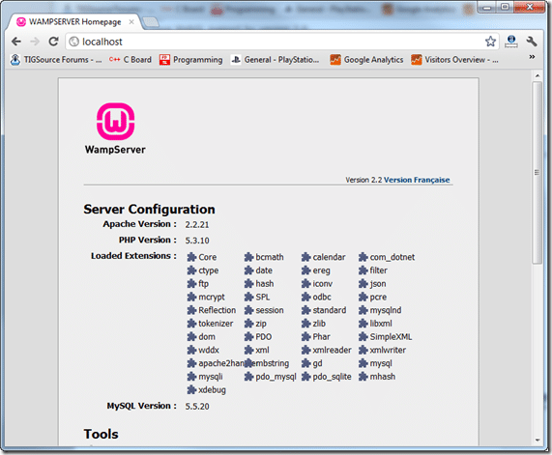Click the PDO extension puzzle icon

(x=248, y=337)
